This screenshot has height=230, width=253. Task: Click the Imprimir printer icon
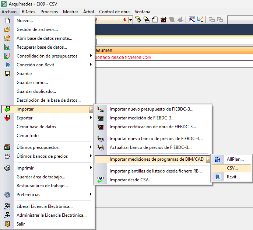click(7, 168)
